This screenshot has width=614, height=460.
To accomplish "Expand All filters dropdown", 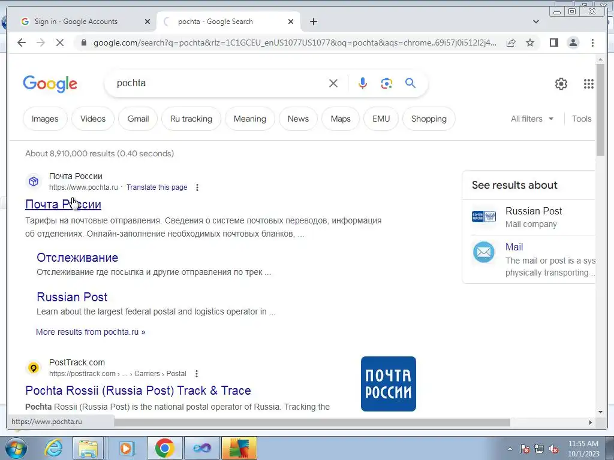I will (532, 119).
